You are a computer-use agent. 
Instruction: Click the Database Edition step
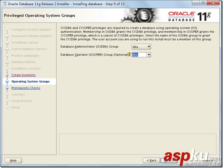(23, 62)
